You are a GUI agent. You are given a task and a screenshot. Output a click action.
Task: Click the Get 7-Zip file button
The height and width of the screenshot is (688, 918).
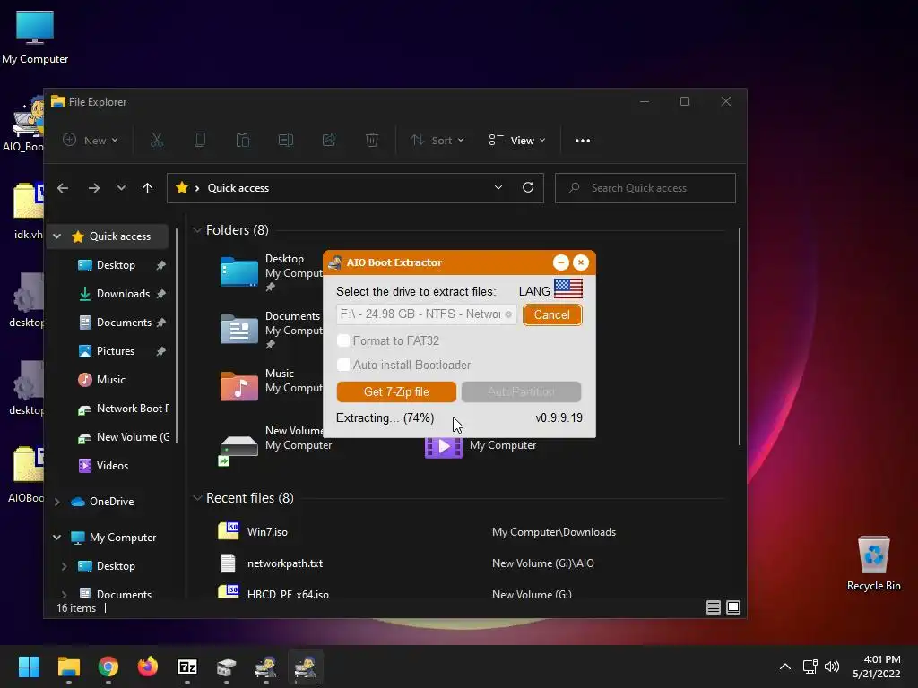coord(396,392)
